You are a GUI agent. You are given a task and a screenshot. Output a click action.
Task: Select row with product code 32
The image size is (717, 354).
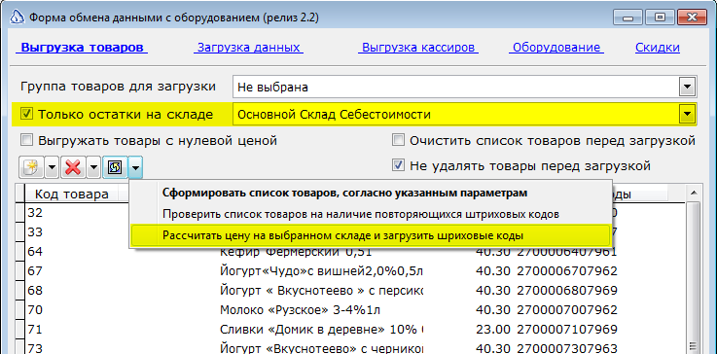coord(35,212)
